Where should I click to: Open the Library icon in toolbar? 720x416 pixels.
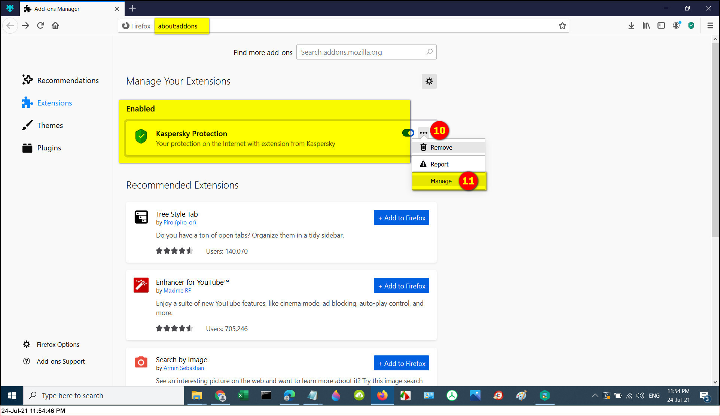coord(646,26)
